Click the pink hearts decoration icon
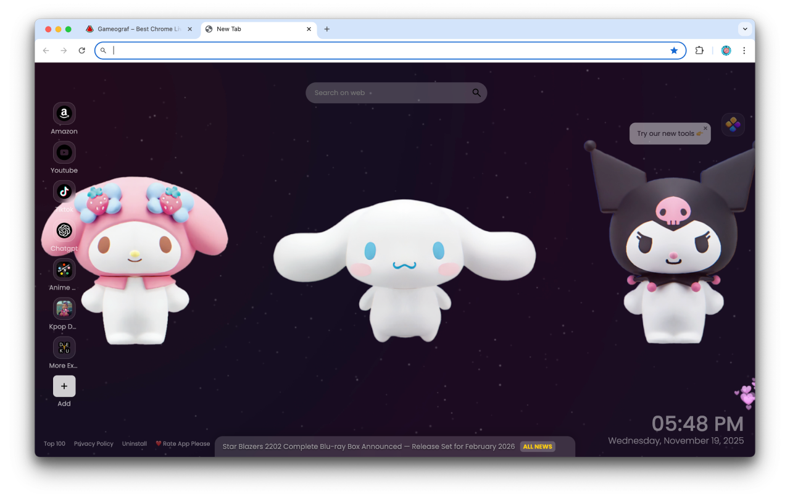 click(x=746, y=395)
